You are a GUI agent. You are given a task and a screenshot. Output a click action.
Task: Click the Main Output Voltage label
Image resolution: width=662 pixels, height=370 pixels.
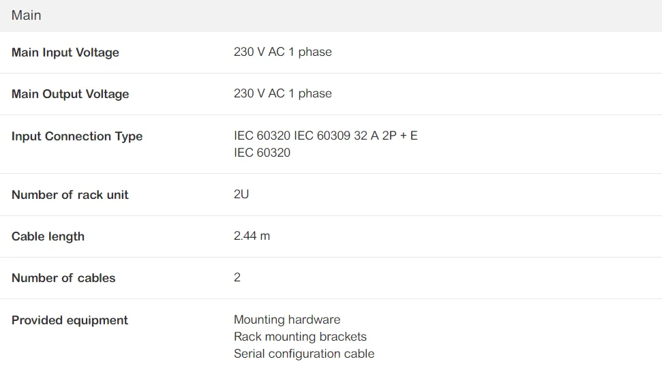pos(70,94)
